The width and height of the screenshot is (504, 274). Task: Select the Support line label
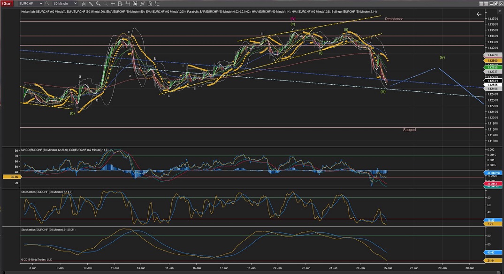(x=409, y=130)
